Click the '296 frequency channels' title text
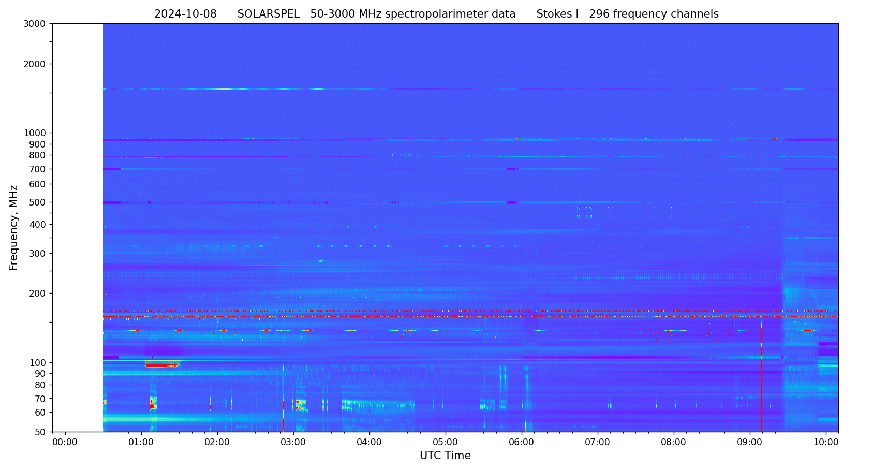 (x=654, y=14)
